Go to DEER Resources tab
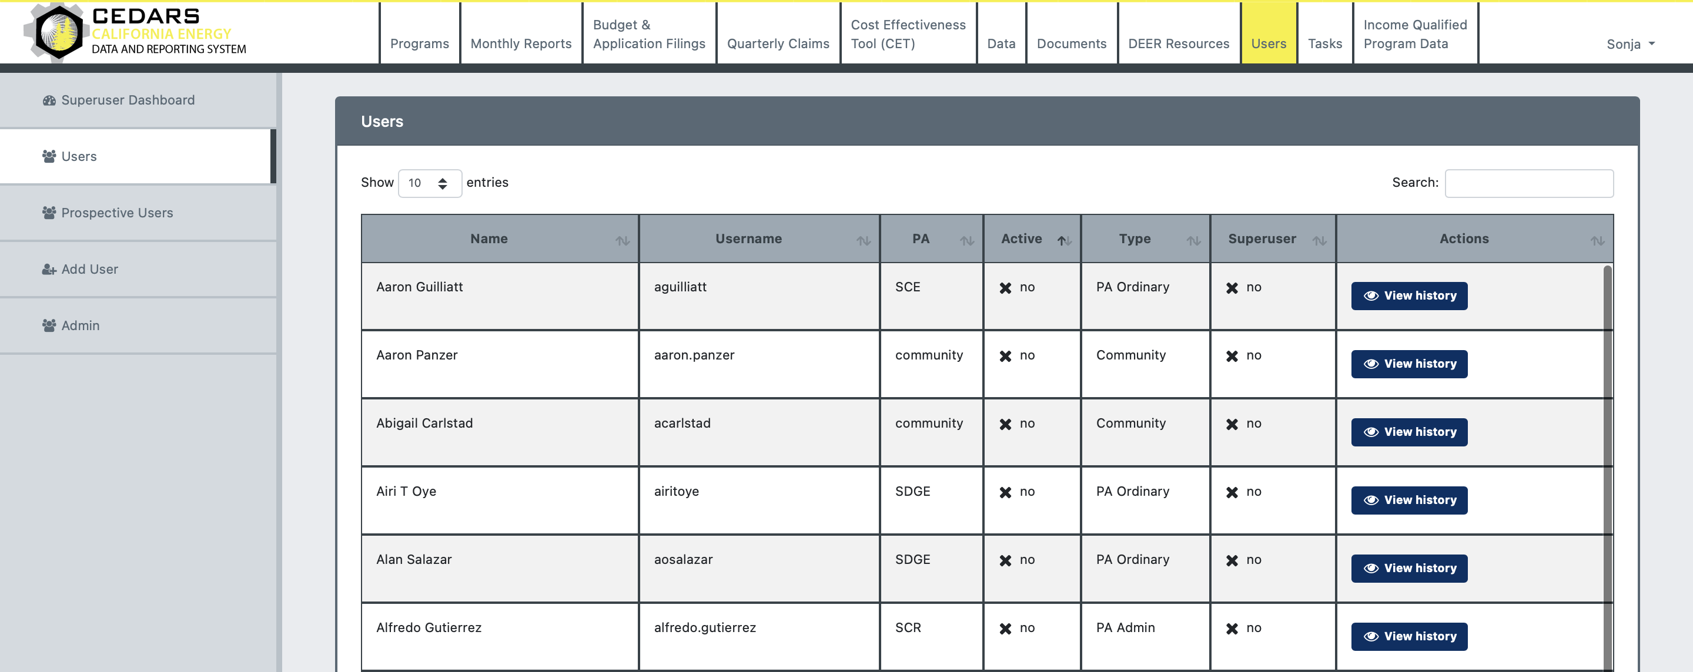The width and height of the screenshot is (1693, 672). [x=1177, y=43]
